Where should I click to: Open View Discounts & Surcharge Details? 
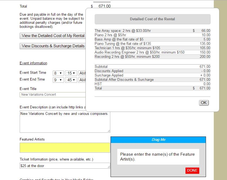pos(53,46)
